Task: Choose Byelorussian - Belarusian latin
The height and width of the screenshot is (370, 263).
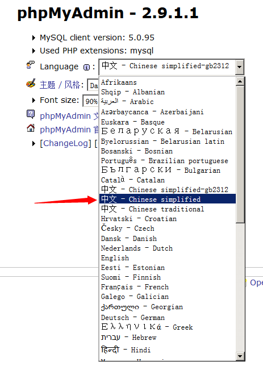Action: [x=168, y=142]
